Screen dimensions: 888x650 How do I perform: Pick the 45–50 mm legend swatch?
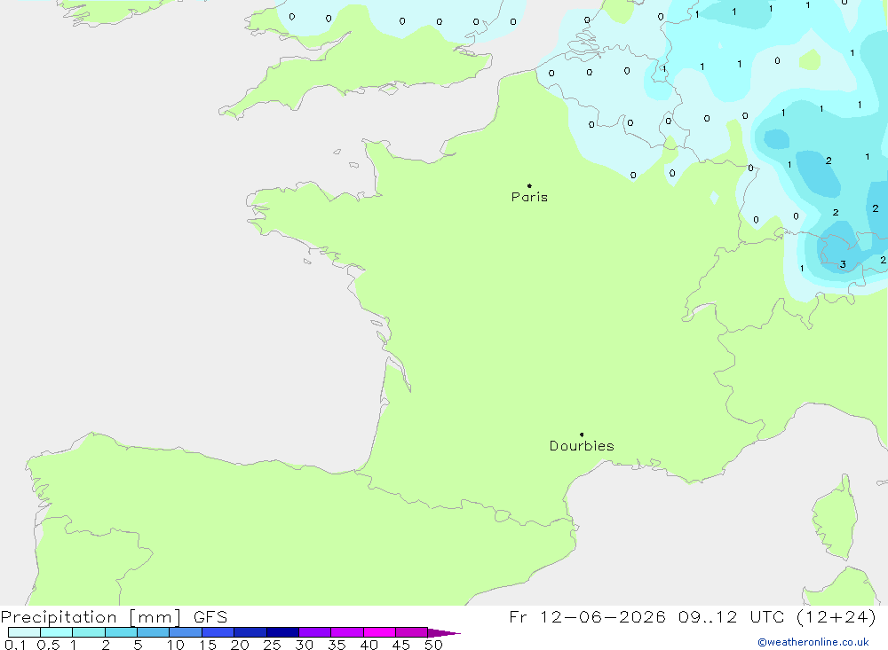[x=412, y=632]
